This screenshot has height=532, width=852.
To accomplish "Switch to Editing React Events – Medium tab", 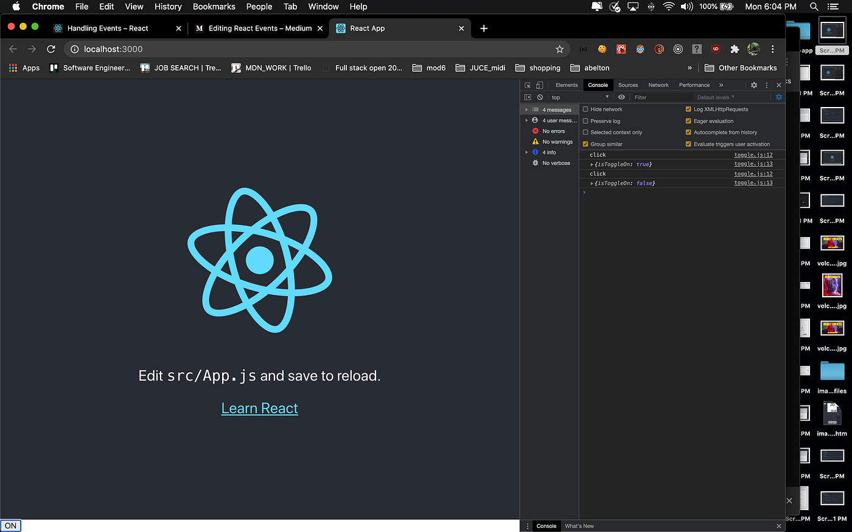I will (x=260, y=29).
